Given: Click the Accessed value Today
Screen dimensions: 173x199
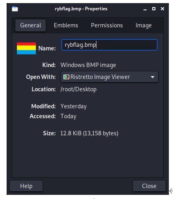Looking at the screenshot, I should click(x=69, y=116).
